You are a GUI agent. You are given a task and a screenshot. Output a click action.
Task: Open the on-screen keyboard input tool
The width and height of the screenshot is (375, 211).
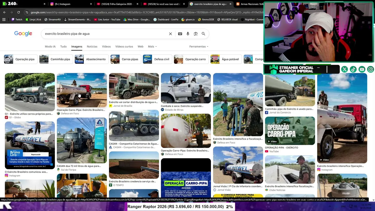(180, 34)
